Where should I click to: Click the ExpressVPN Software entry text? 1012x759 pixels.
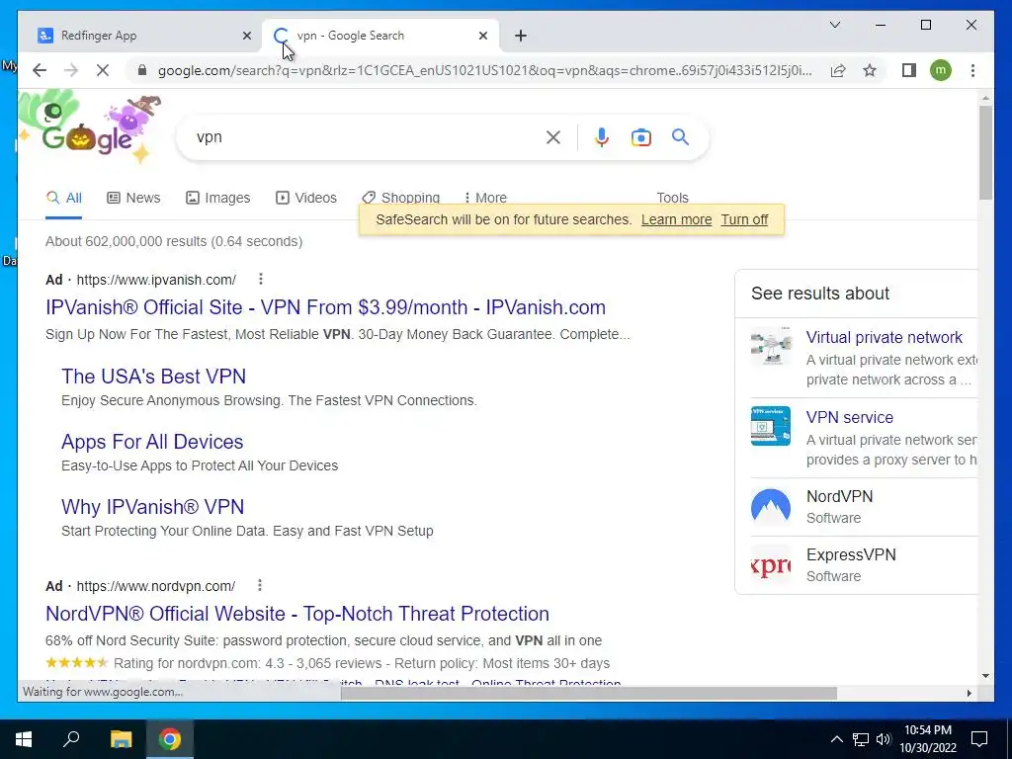851,564
